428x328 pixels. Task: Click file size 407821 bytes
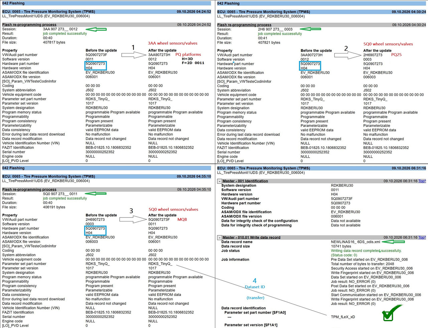[x=269, y=43]
